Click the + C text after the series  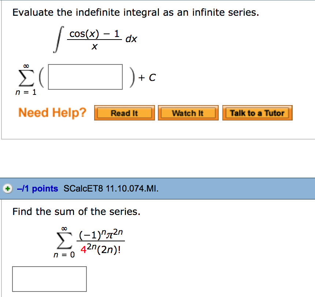click(147, 77)
